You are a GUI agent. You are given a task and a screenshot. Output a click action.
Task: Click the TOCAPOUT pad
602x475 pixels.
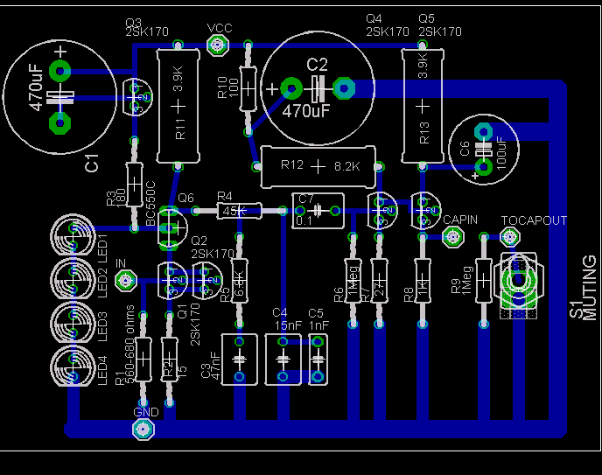click(x=510, y=237)
